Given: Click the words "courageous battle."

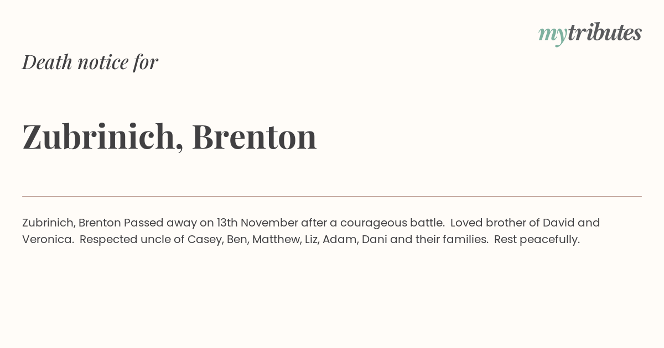Looking at the screenshot, I should (x=392, y=223).
